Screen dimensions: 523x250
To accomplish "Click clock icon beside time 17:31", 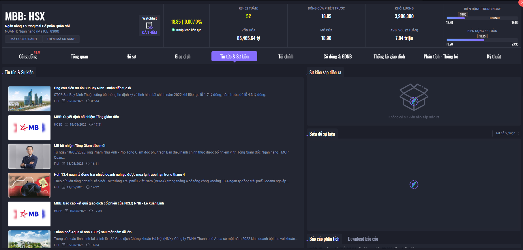I will coord(91,124).
